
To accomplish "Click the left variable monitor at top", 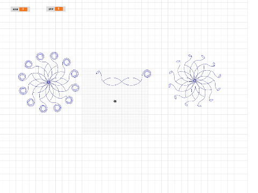I will click(20, 9).
